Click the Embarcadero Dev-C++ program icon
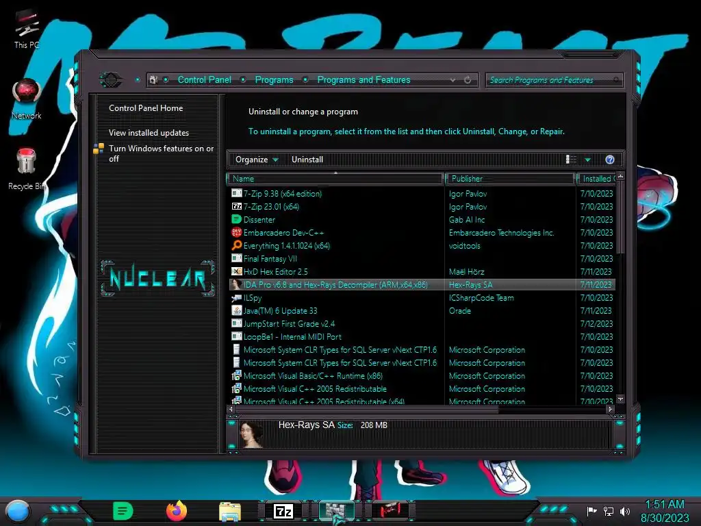The image size is (701, 526). coord(236,233)
